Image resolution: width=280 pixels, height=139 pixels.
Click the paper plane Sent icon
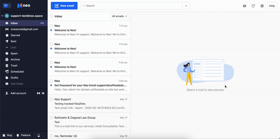(x=7, y=41)
